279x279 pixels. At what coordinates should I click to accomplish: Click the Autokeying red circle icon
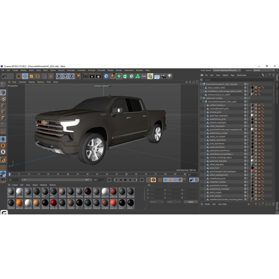(x=153, y=180)
